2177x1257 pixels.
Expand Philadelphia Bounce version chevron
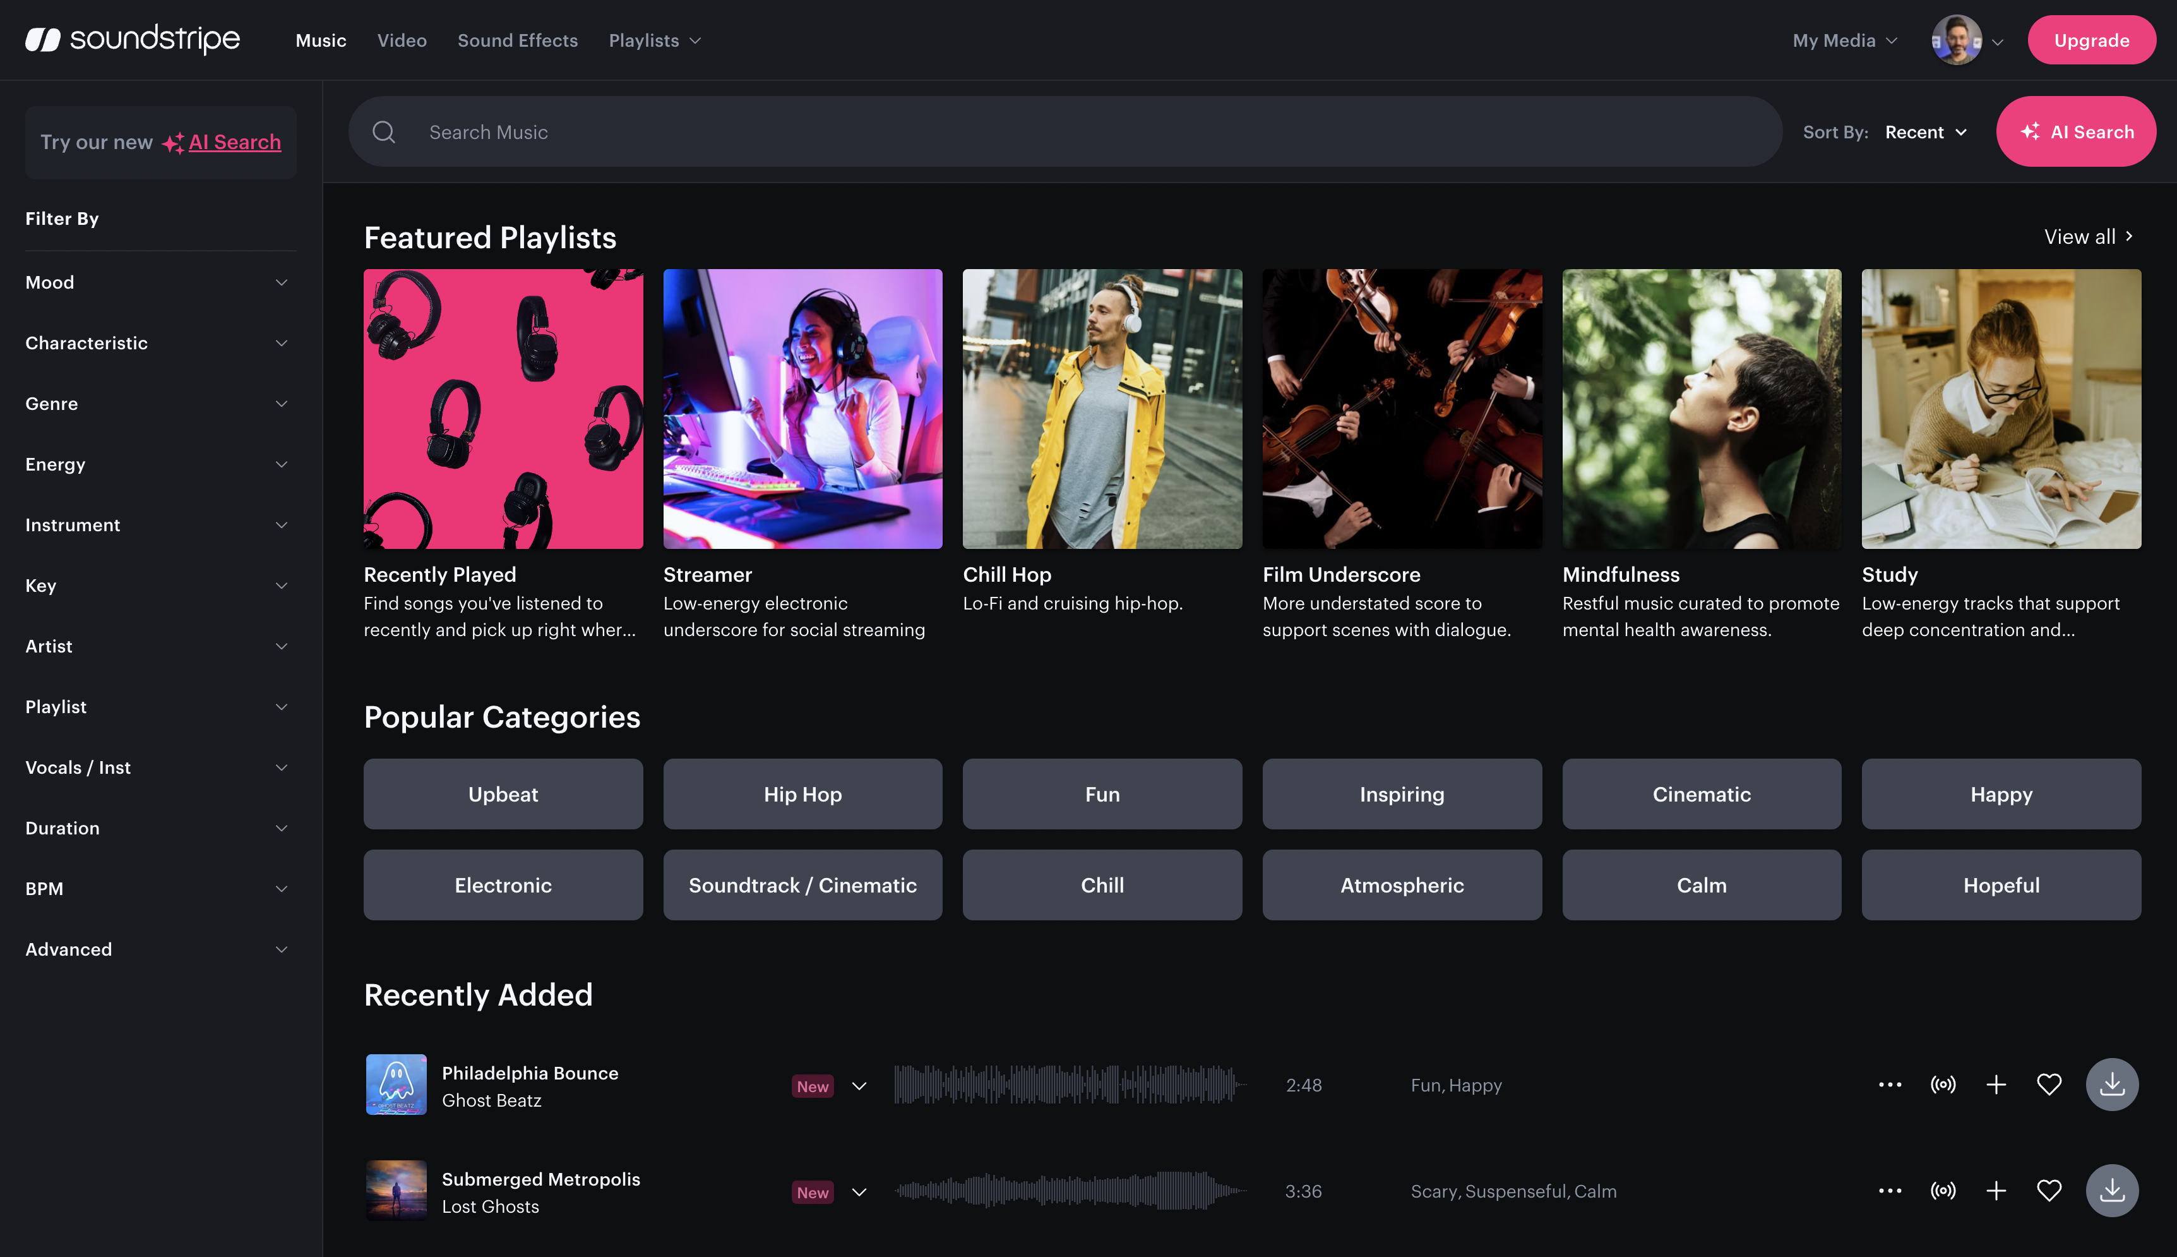point(859,1086)
